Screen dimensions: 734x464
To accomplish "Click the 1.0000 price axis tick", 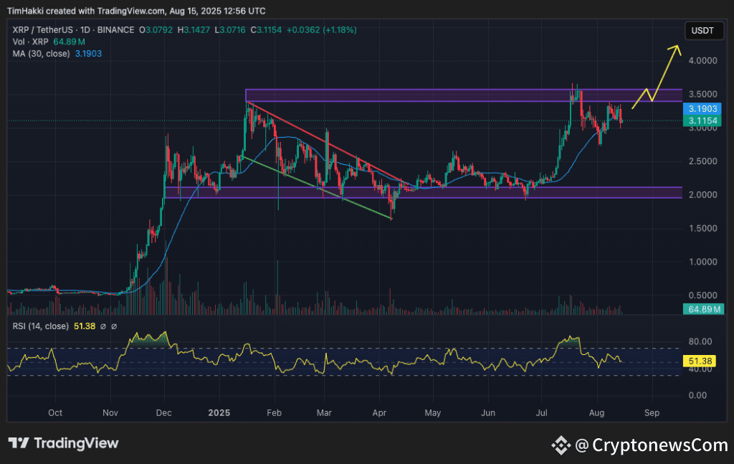I will 702,262.
